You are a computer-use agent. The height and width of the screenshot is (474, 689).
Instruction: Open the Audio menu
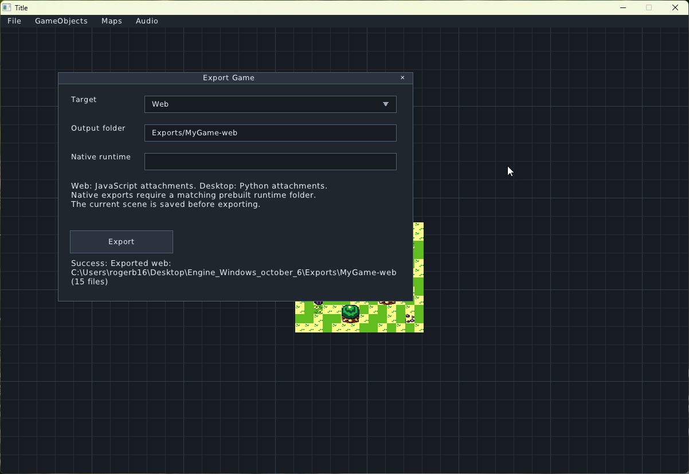[x=147, y=21]
